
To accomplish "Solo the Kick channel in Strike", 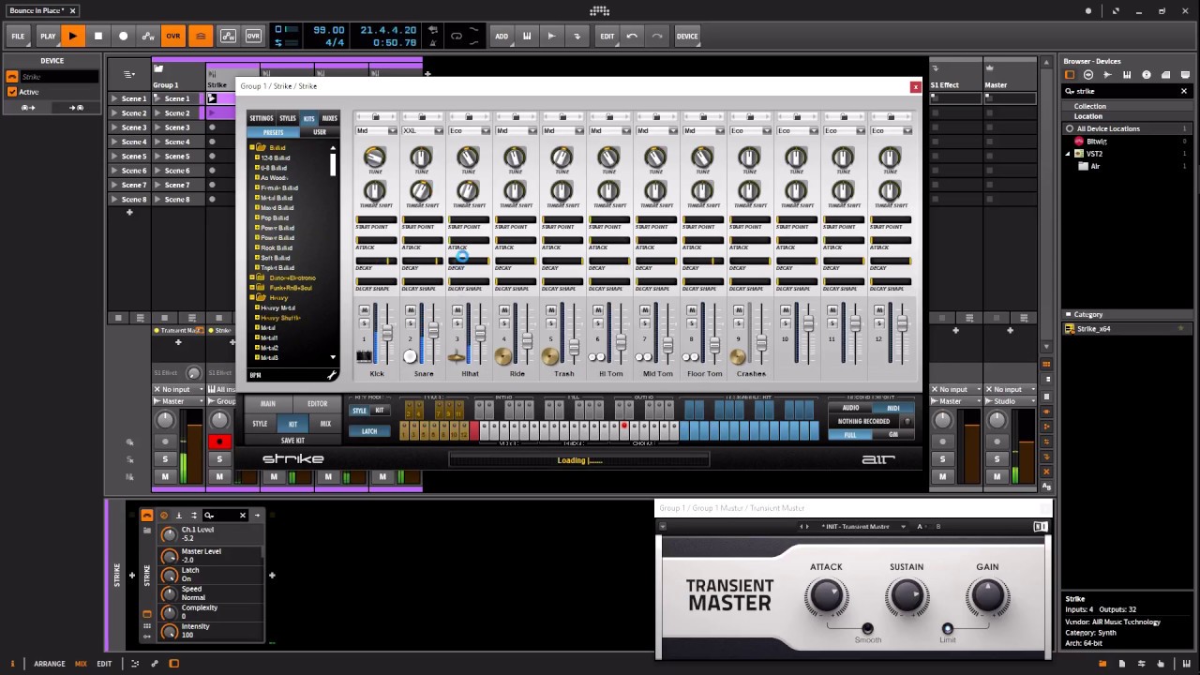I will click(x=364, y=322).
